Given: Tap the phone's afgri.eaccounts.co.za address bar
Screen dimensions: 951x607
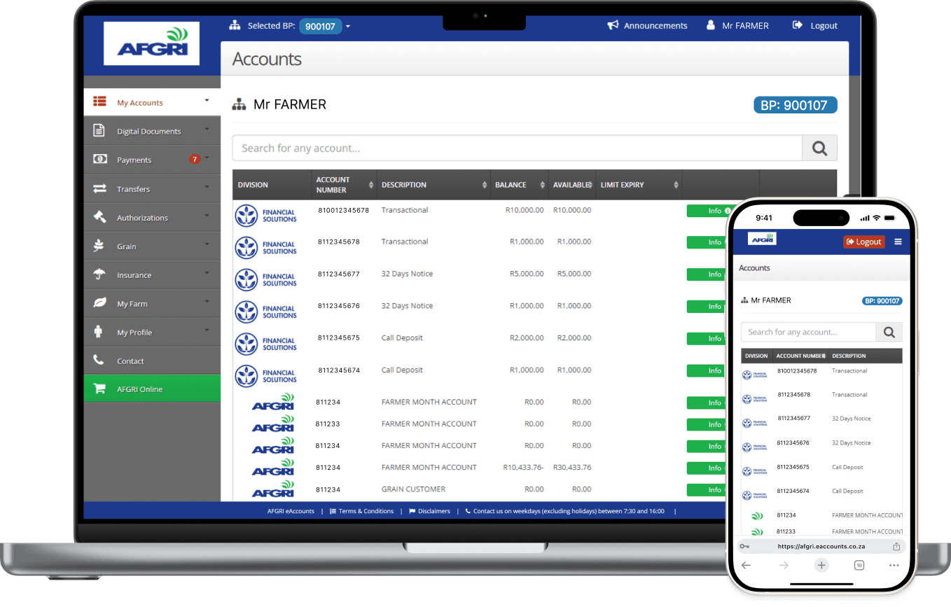Looking at the screenshot, I should pyautogui.click(x=821, y=546).
